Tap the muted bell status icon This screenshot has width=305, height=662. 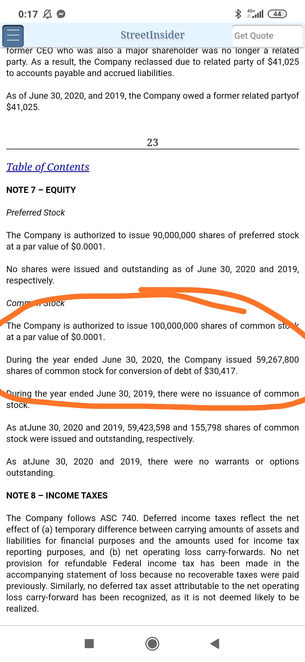47,14
